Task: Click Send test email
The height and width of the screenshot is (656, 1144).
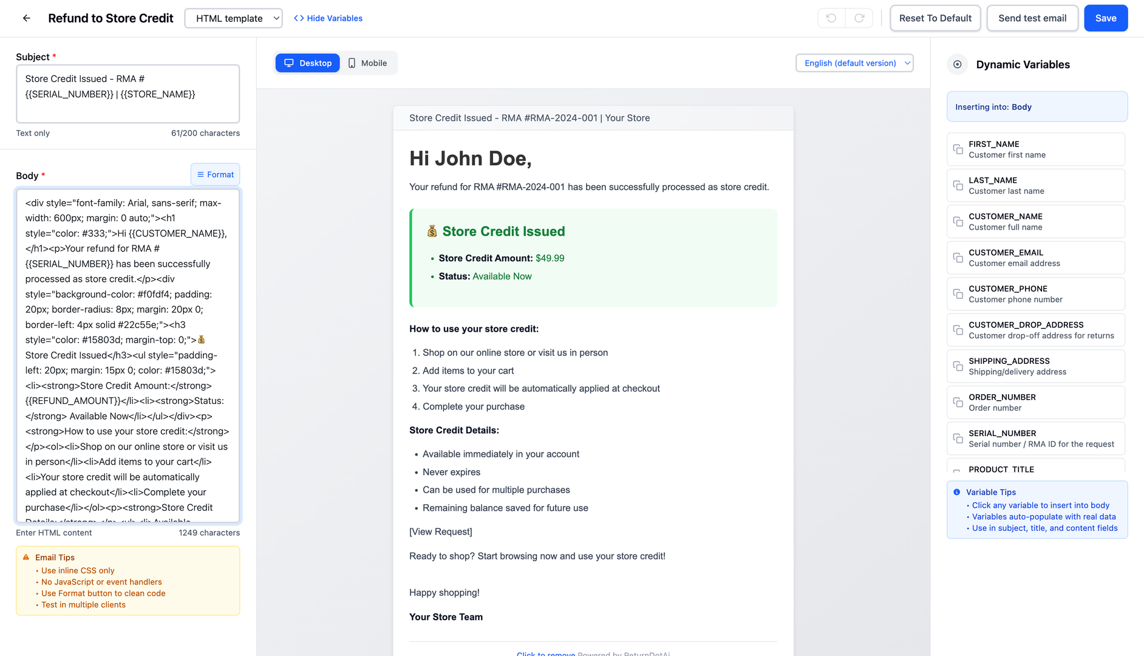Action: click(1032, 18)
